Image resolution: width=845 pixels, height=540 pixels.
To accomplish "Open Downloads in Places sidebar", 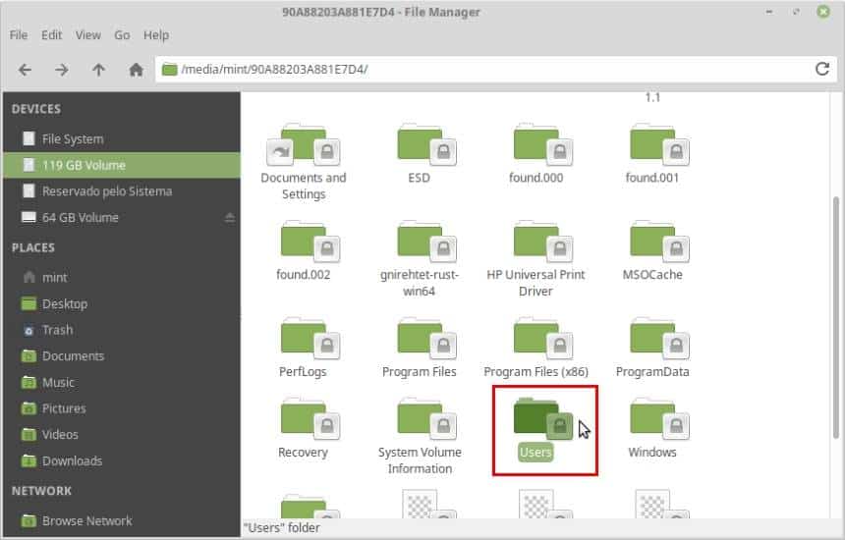I will (x=122, y=460).
